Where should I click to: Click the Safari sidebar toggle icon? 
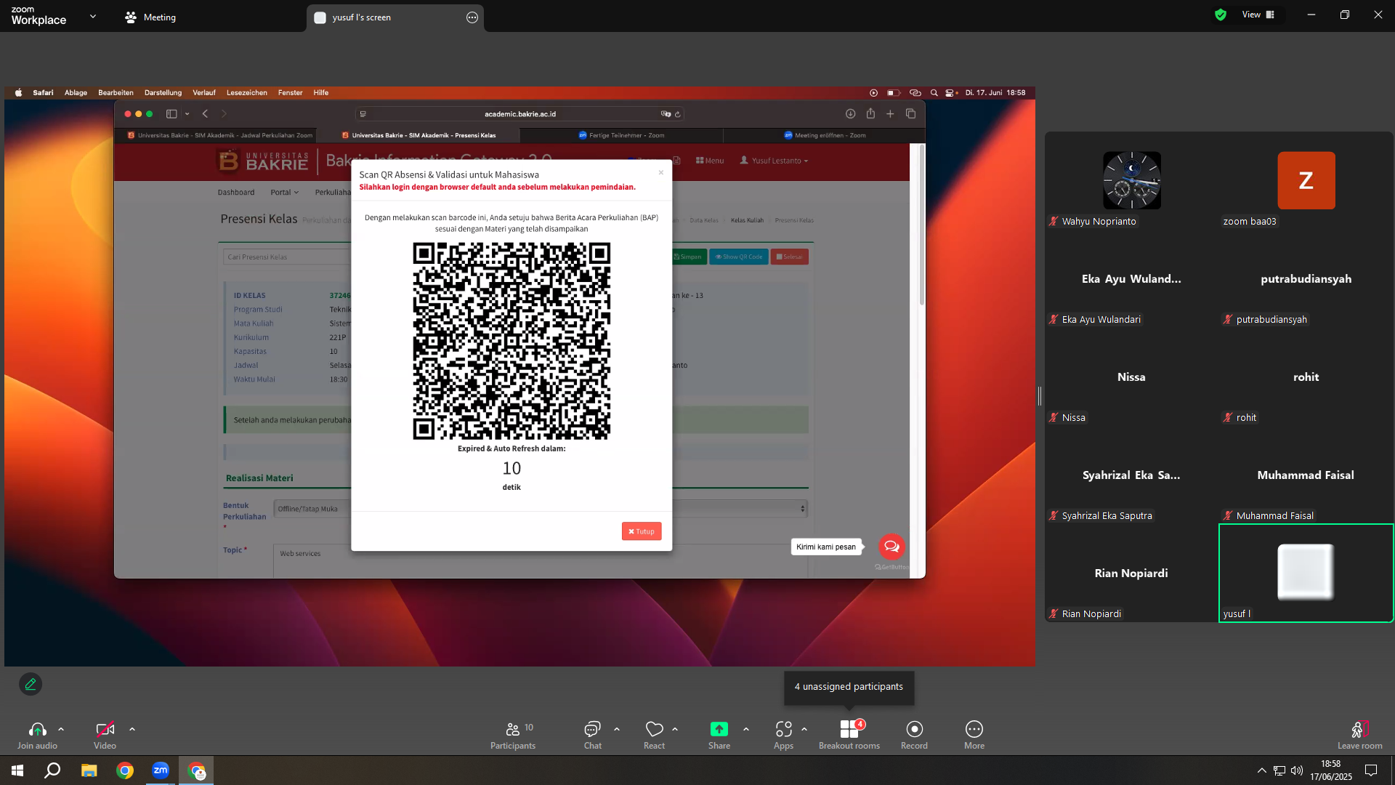point(171,114)
